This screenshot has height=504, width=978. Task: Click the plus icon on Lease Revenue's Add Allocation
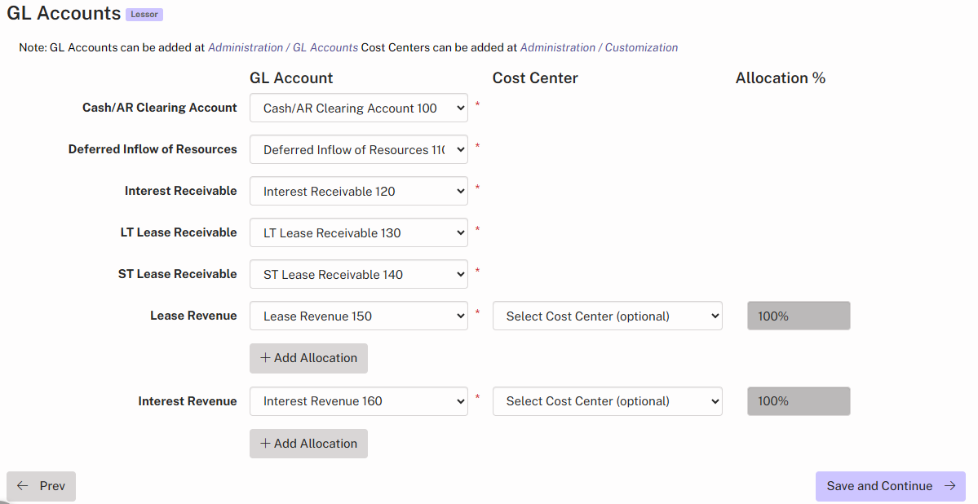pos(265,358)
